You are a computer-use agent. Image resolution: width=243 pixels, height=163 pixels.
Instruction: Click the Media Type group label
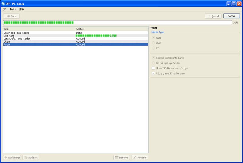click(x=158, y=32)
